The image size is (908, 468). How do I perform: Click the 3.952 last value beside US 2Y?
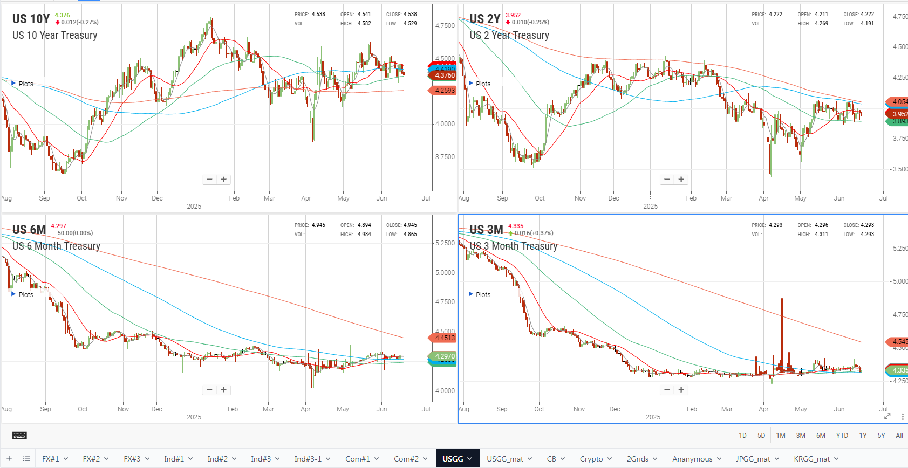click(513, 15)
